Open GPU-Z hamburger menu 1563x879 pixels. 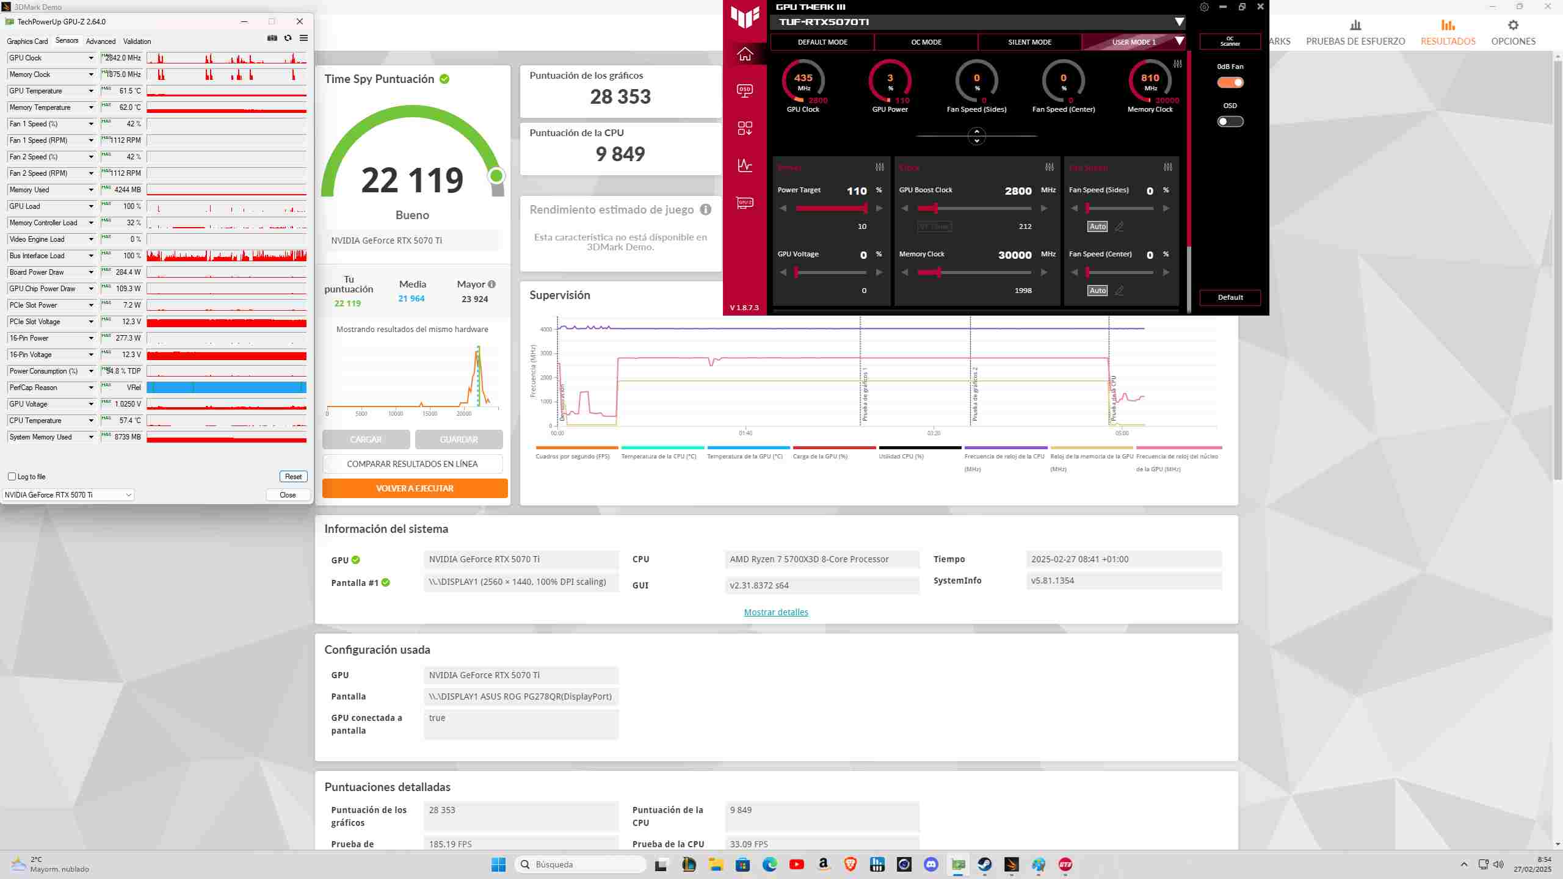(303, 38)
